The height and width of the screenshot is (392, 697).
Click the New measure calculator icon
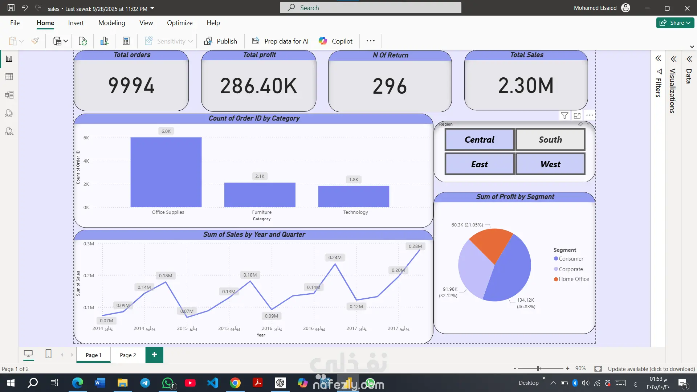(x=126, y=41)
